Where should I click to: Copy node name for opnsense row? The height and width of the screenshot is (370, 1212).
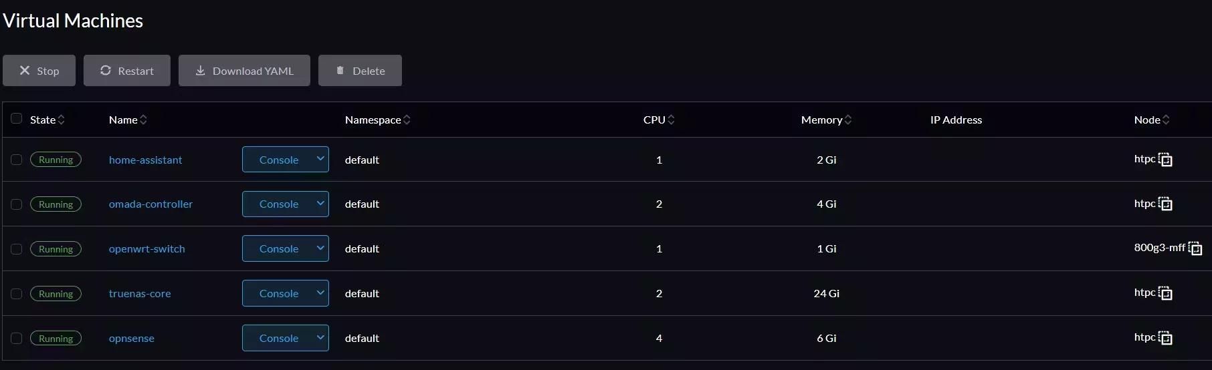[1165, 338]
